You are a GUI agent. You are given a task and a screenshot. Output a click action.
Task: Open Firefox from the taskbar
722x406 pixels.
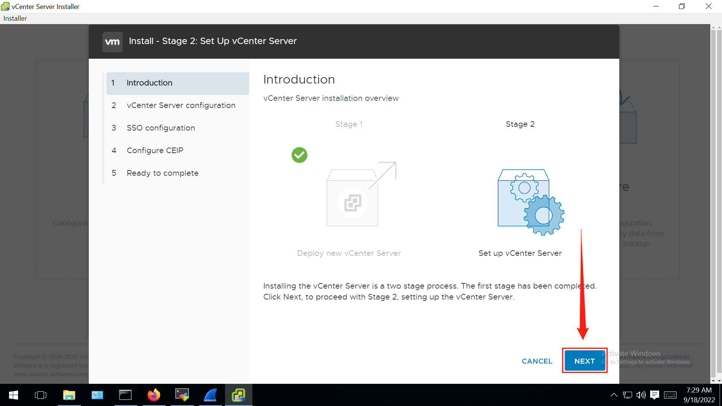[x=154, y=395]
